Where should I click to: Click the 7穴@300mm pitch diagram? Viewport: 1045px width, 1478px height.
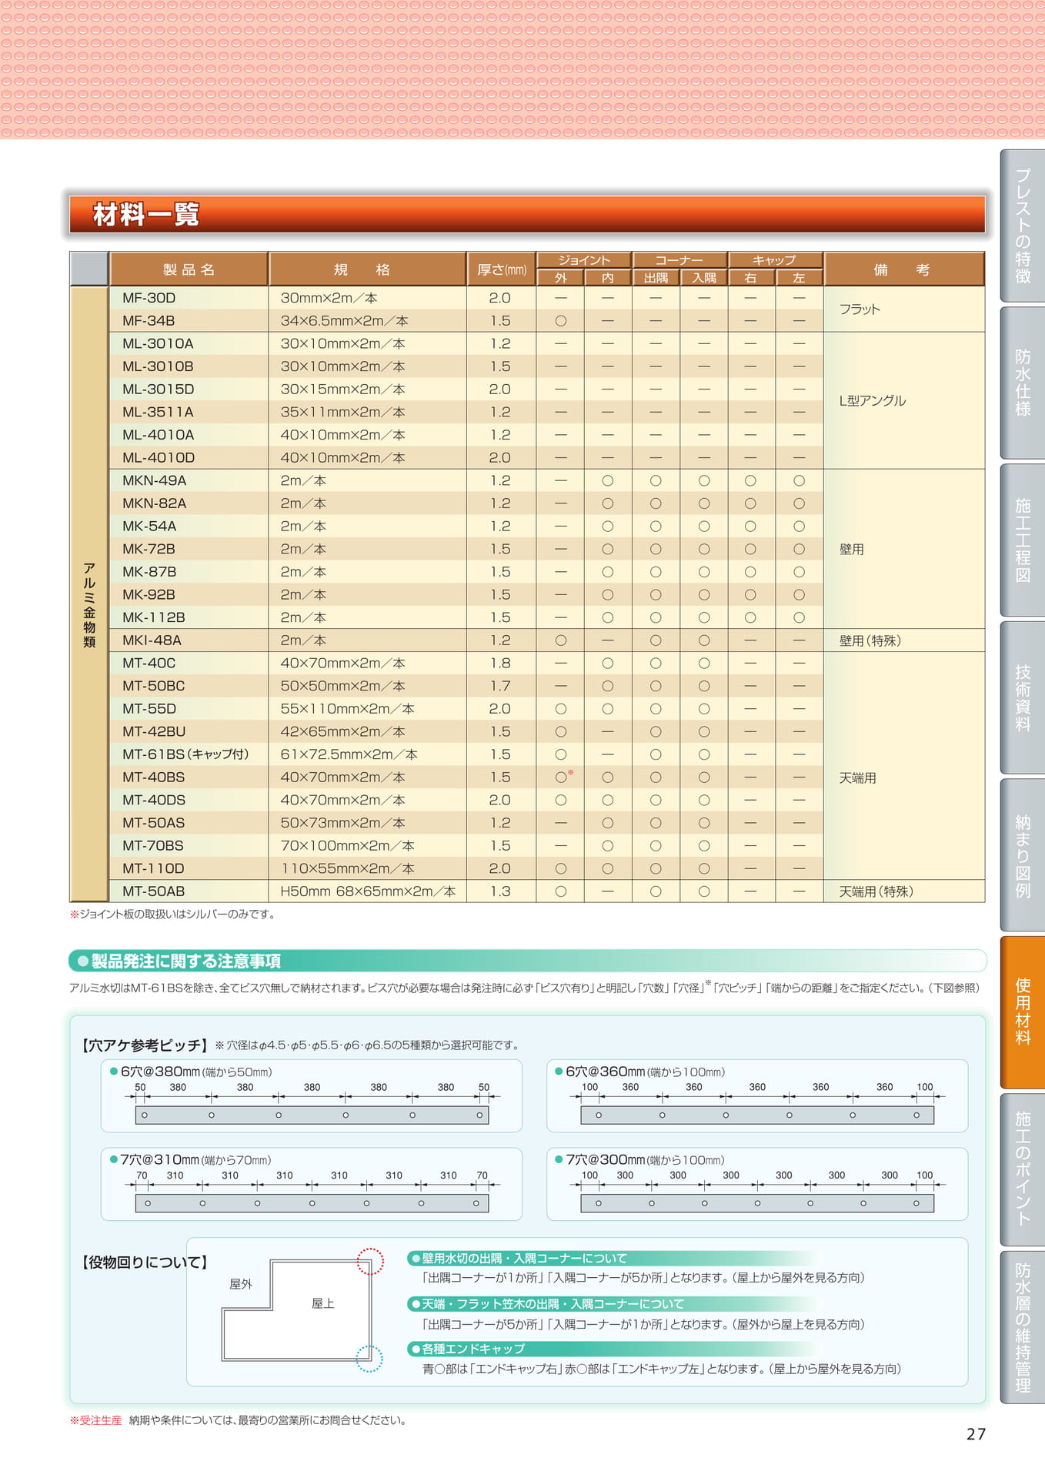tap(757, 1184)
